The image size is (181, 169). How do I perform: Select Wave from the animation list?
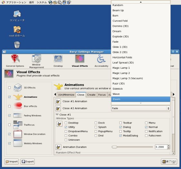click(x=141, y=94)
